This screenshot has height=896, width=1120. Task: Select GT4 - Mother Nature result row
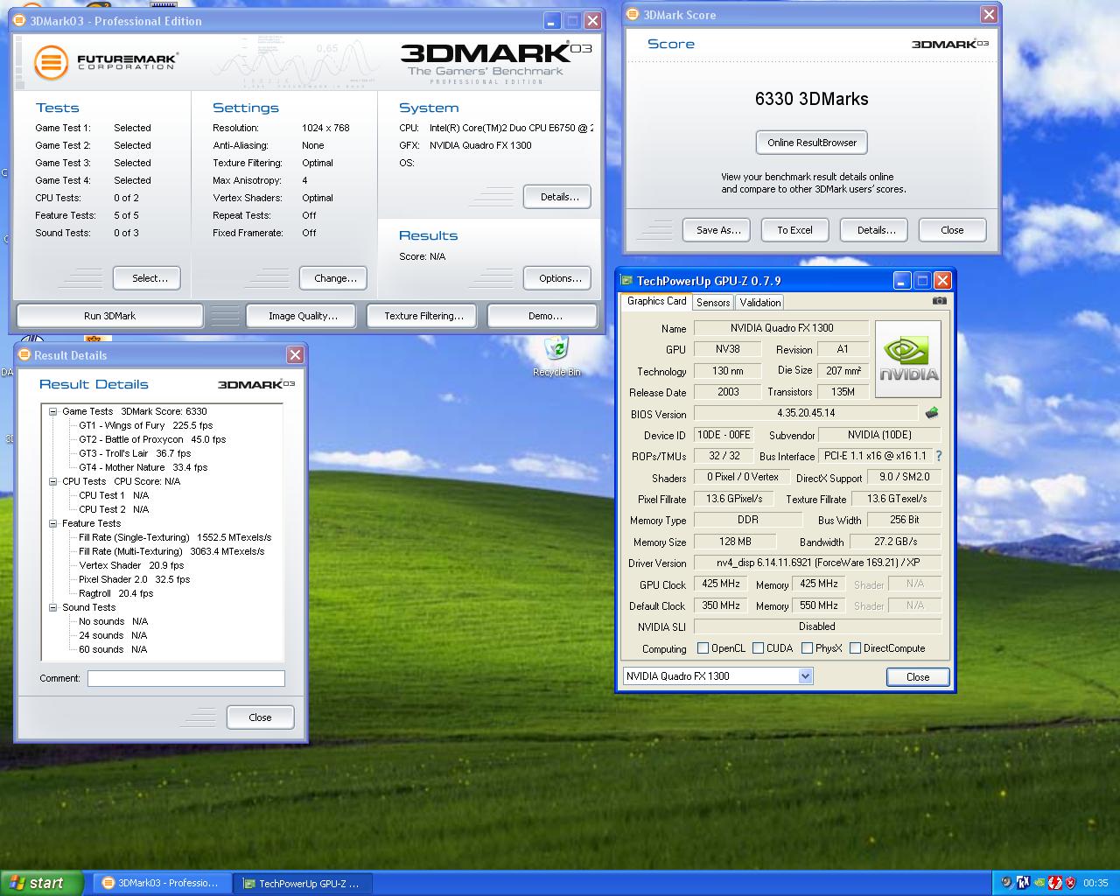[x=143, y=467]
